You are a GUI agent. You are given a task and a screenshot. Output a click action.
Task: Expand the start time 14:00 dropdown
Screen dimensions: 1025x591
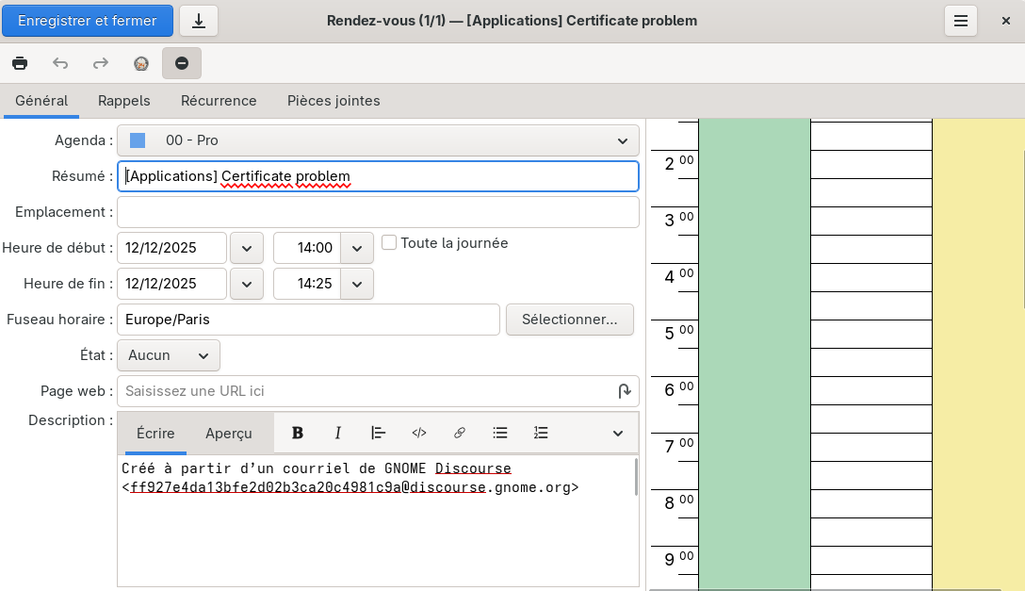[x=356, y=248]
